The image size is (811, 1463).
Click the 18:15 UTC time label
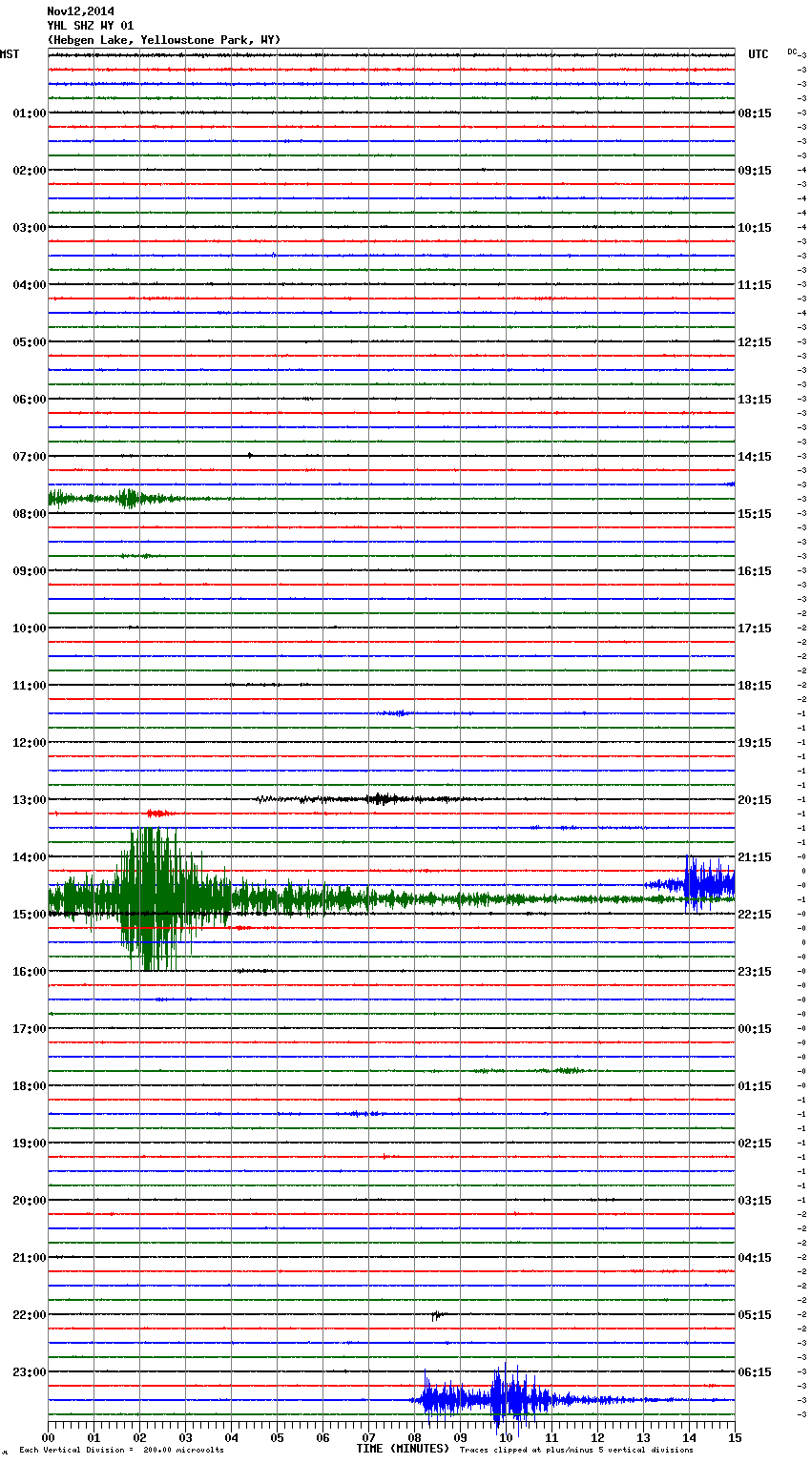click(755, 686)
